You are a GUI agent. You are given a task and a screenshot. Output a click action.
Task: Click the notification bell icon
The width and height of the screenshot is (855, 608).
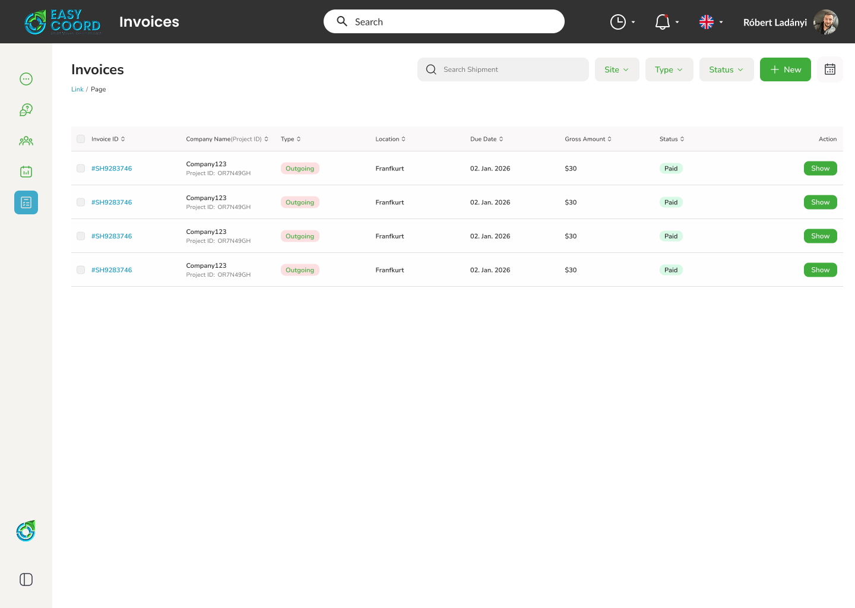[663, 22]
